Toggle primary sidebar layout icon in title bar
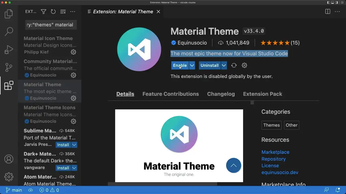 pos(328,2)
